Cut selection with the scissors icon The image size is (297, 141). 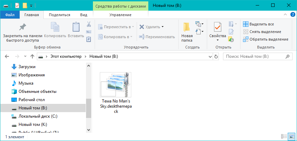click(89, 24)
